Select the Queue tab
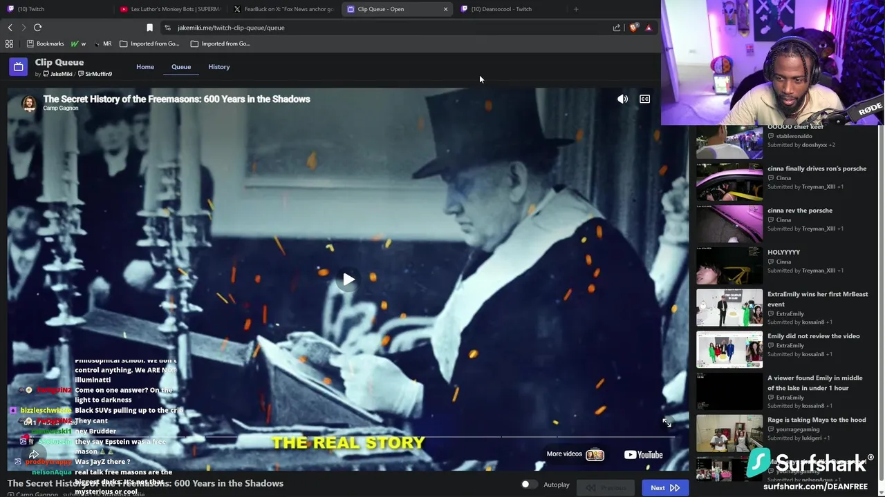Image resolution: width=885 pixels, height=497 pixels. [181, 67]
